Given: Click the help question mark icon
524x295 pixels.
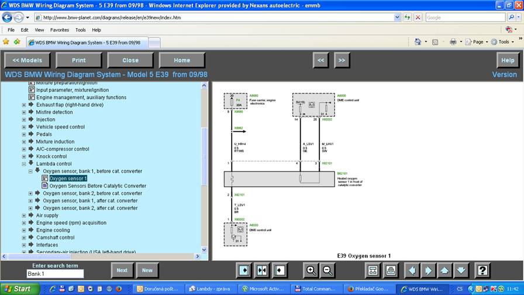Looking at the screenshot, I should click(482, 270).
